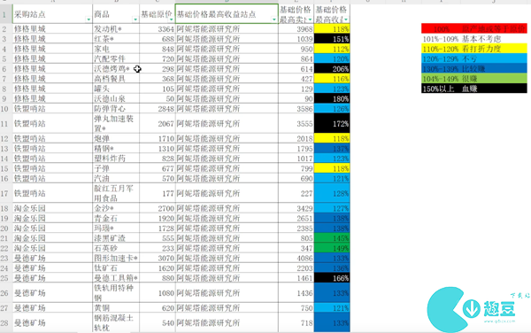Select price cell 3364 in row 2

158,29
